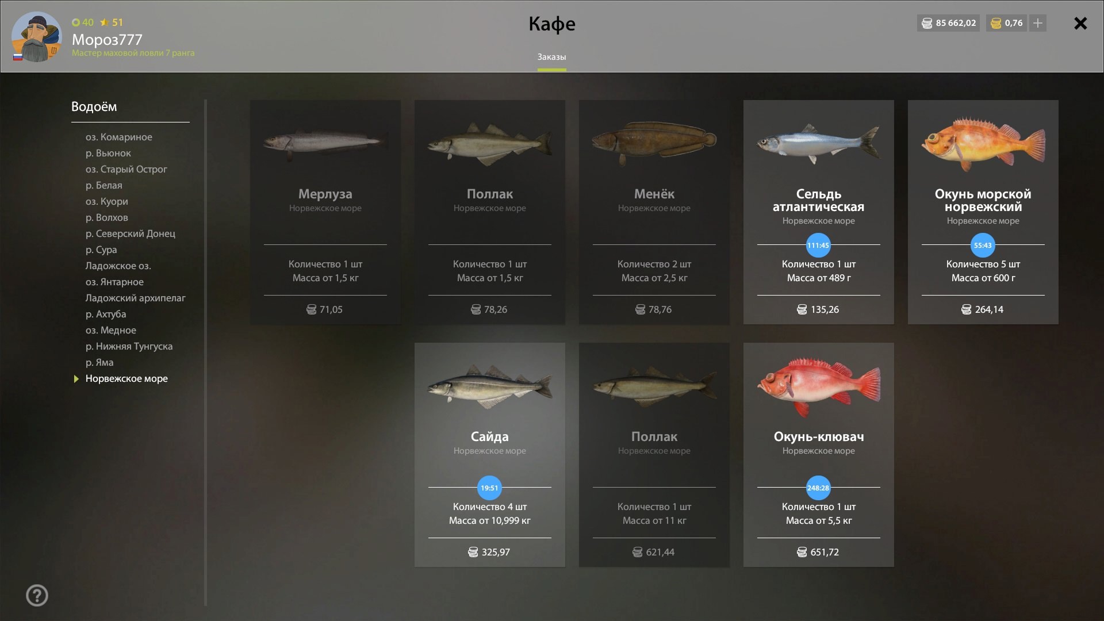
Task: Select Ладожский архипелаг in the waterbody list
Action: tap(136, 298)
